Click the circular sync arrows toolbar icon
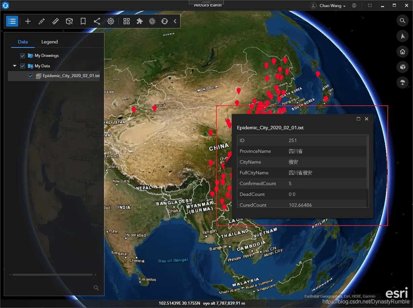 coord(165,21)
